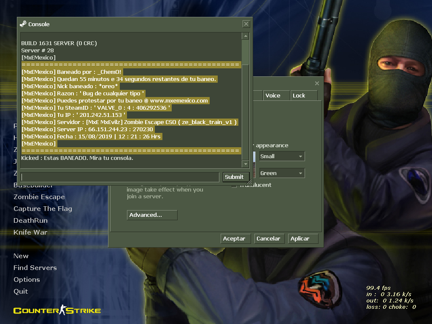Click the Steam icon in the Console title bar

23,24
